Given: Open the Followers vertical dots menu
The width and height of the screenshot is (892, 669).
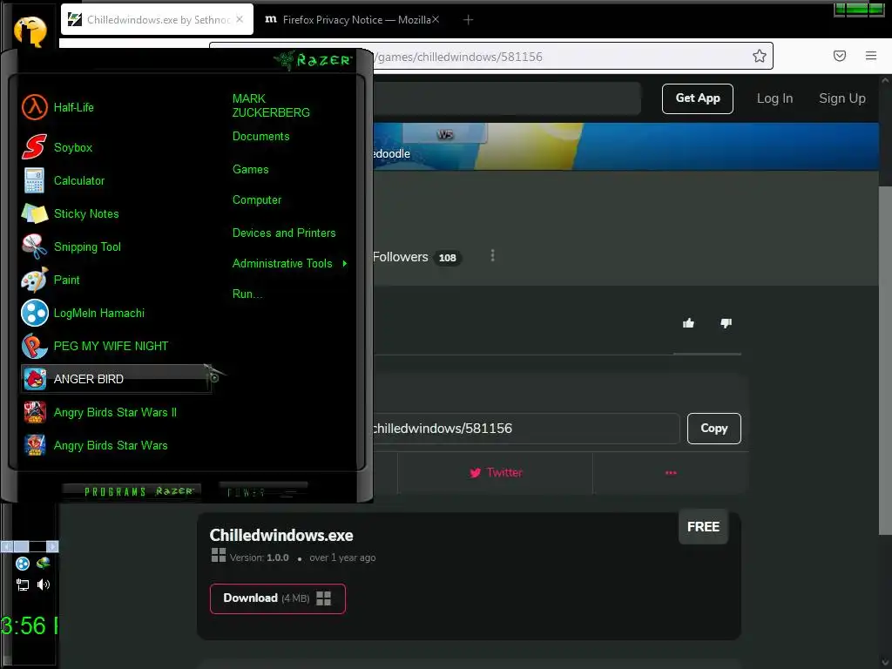Looking at the screenshot, I should pos(493,256).
